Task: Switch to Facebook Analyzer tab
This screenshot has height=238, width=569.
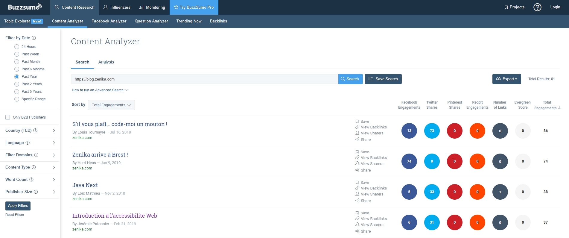Action: tap(109, 21)
